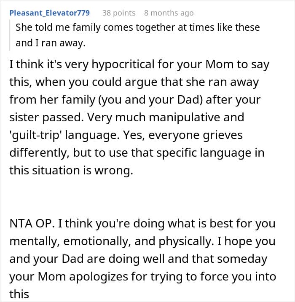The width and height of the screenshot is (295, 302).
Task: Click the line "and your Dad are doing well and that someday"
Action: [138, 258]
